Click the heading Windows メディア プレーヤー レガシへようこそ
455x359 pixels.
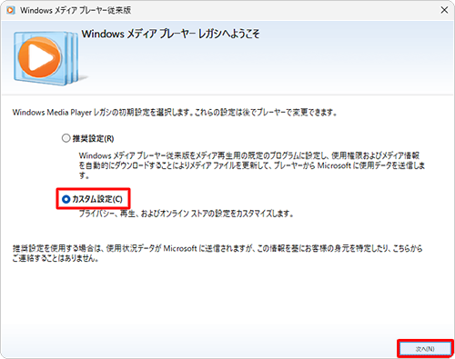pyautogui.click(x=170, y=34)
